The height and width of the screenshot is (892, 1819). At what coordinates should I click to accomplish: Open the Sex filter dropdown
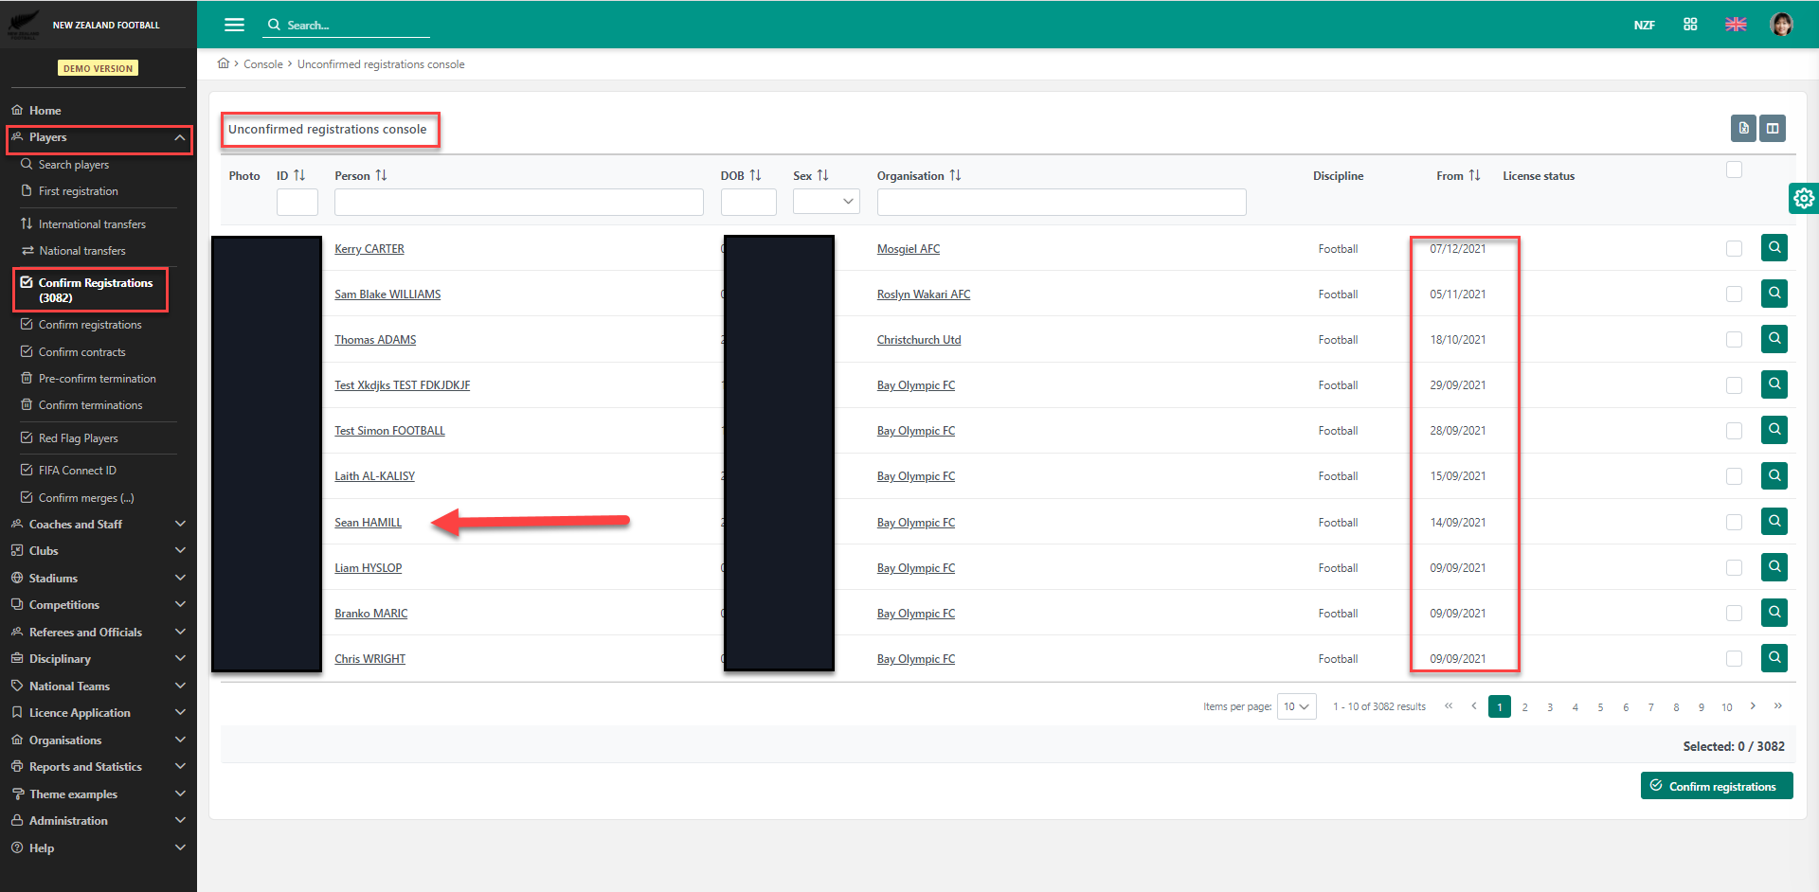click(x=826, y=202)
